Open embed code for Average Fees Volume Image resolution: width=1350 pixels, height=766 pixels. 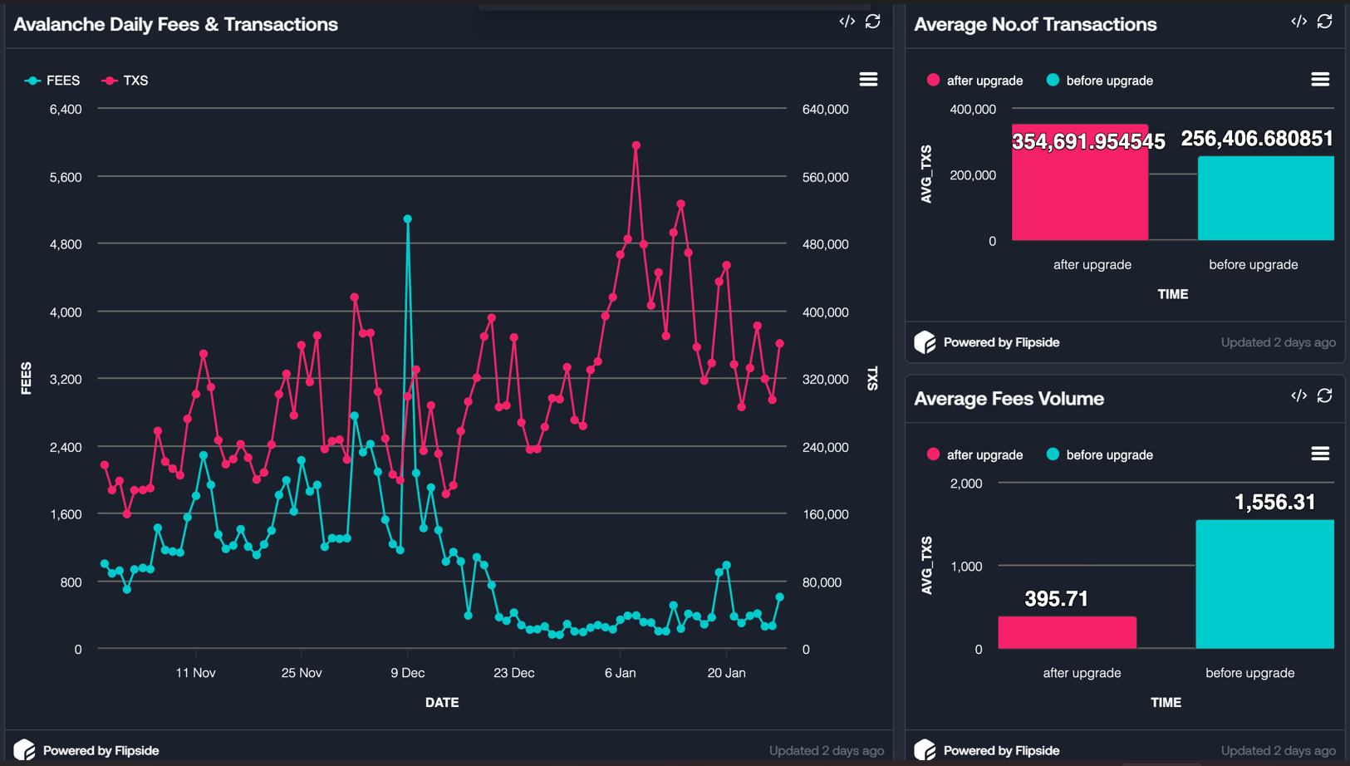[1298, 395]
